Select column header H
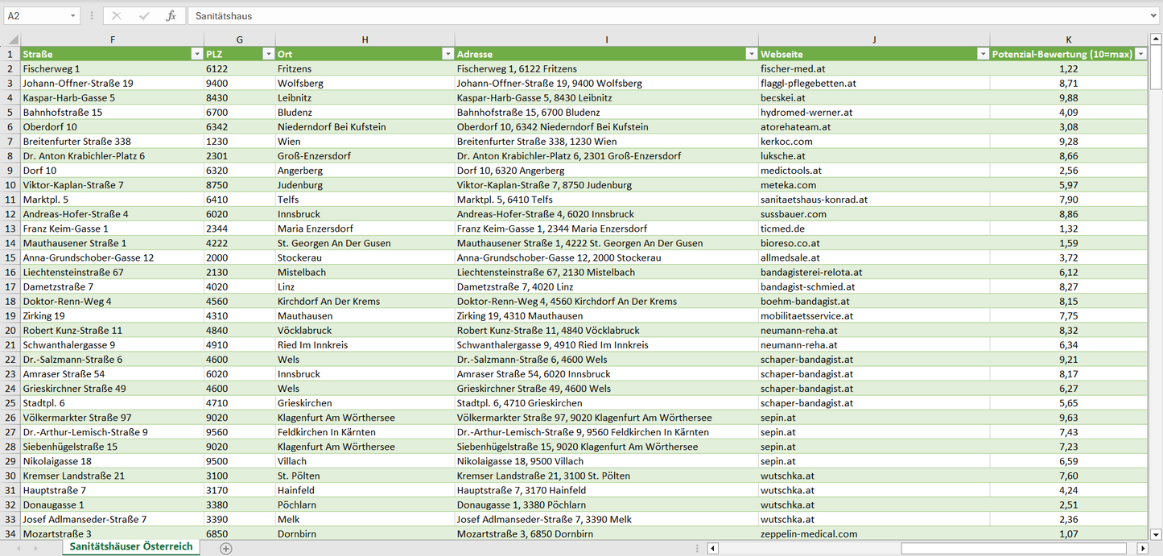 coord(365,39)
